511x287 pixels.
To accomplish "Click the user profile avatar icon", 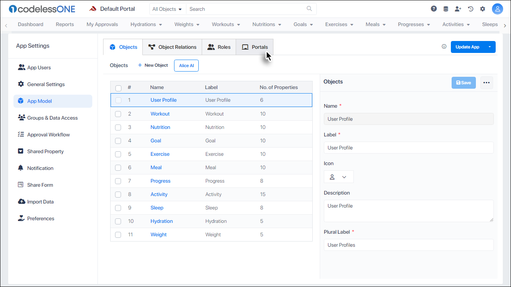I will tap(498, 9).
